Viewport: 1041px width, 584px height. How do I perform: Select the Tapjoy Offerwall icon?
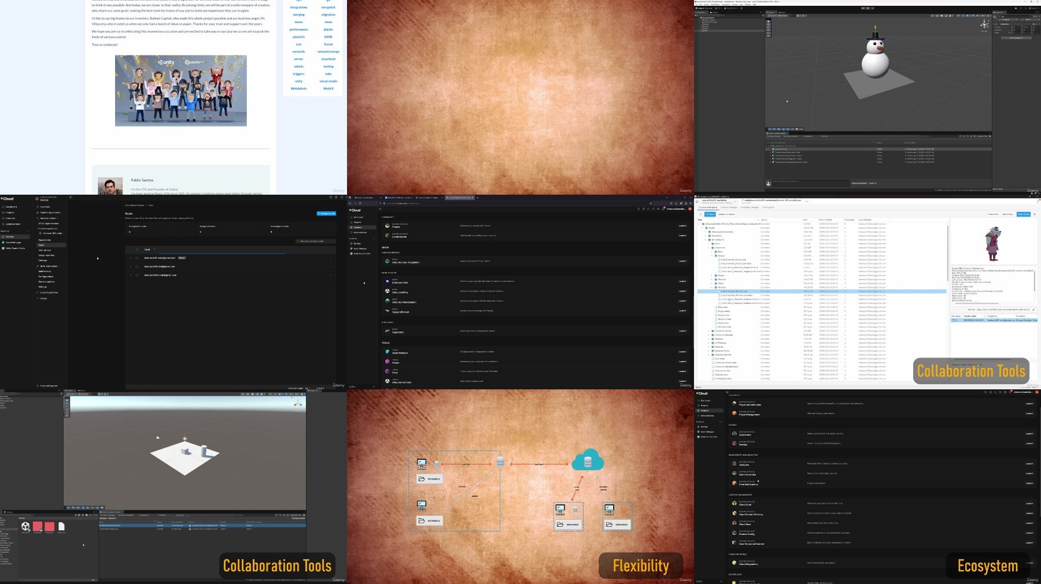point(387,311)
